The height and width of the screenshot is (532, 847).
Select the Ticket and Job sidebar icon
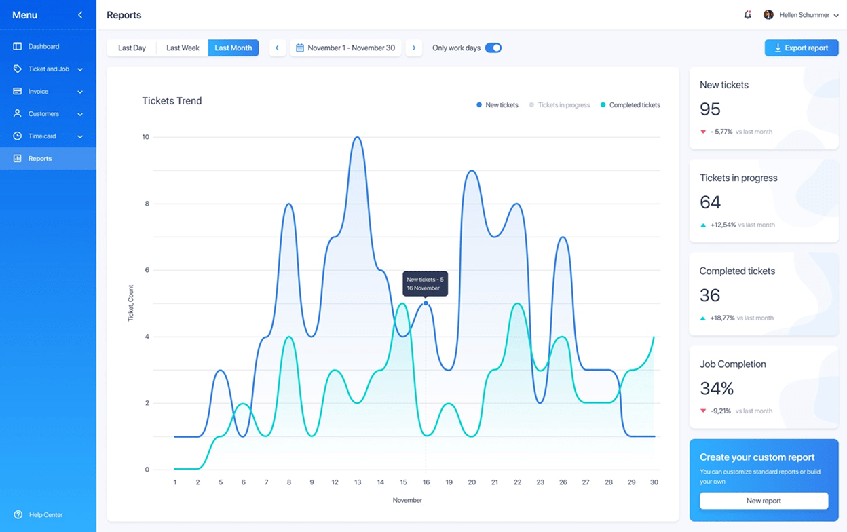pos(16,69)
